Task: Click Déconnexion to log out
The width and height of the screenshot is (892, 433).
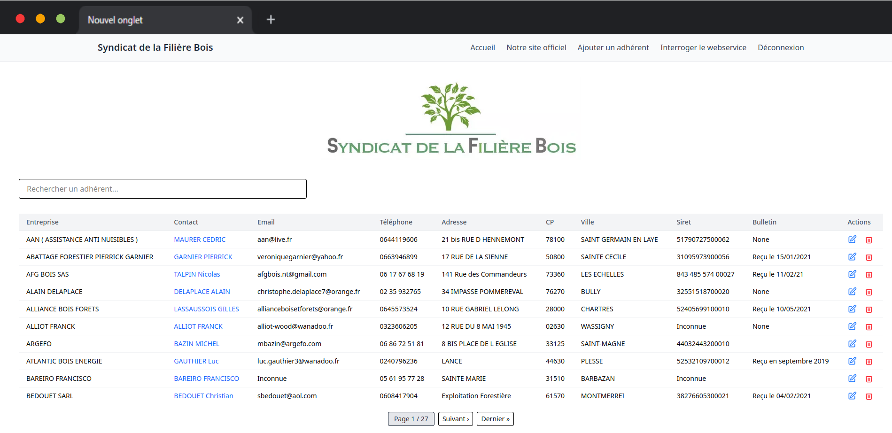Action: click(x=780, y=47)
